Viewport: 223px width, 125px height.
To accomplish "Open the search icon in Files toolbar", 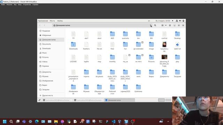I will (x=155, y=25).
